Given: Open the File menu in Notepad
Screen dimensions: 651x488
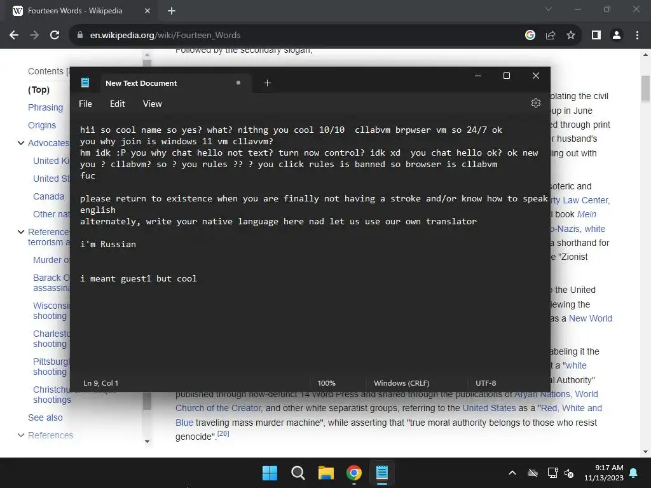Looking at the screenshot, I should tap(86, 104).
